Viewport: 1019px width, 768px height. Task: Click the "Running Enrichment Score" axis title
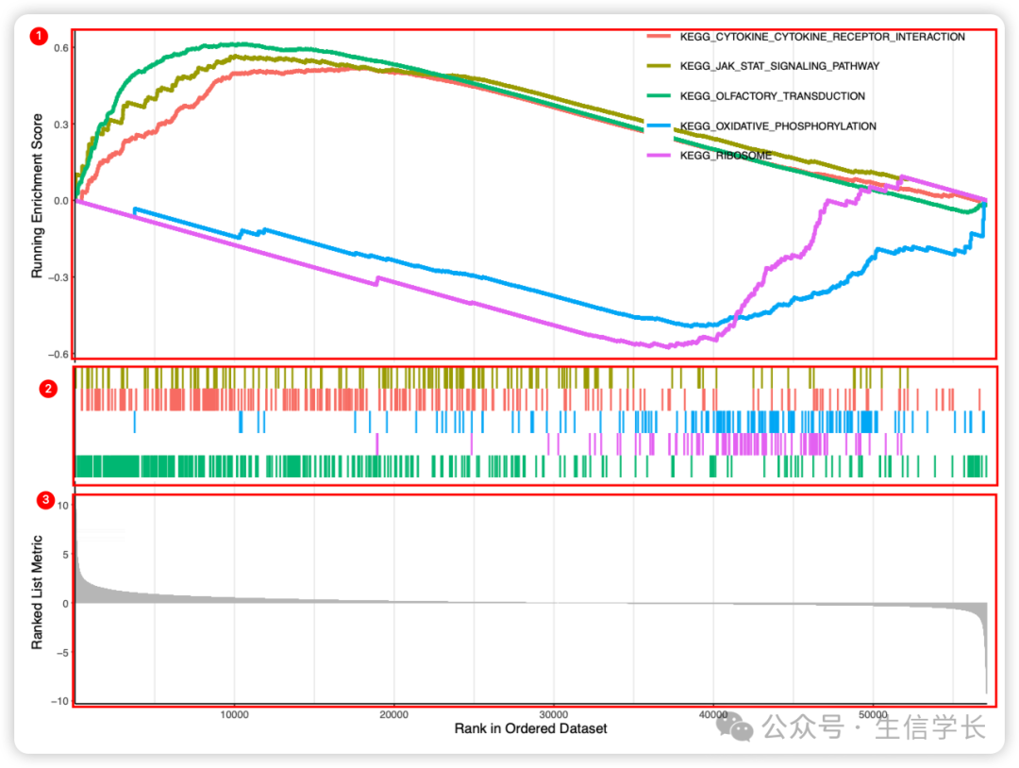pyautogui.click(x=38, y=196)
